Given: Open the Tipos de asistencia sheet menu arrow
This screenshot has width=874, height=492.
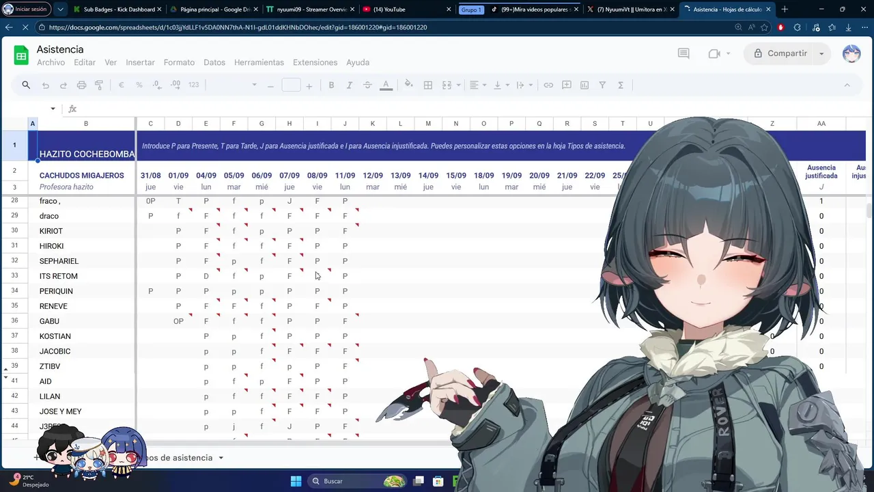Looking at the screenshot, I should coord(221,458).
